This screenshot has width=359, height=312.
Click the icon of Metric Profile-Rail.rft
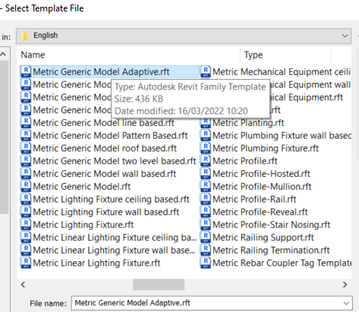[206, 199]
